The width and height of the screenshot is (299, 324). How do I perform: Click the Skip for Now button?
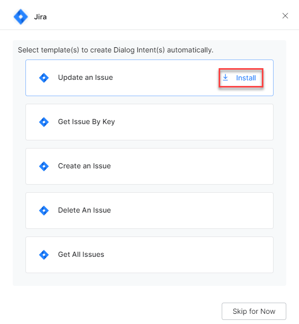point(254,311)
